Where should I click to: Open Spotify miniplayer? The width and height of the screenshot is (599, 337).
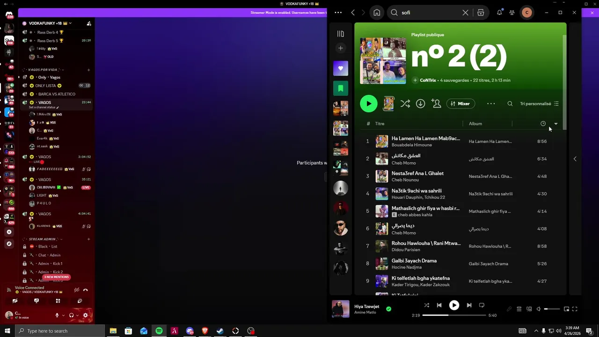(x=566, y=309)
